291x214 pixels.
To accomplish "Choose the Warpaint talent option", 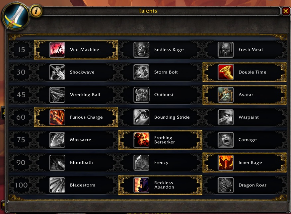I will (245, 117).
